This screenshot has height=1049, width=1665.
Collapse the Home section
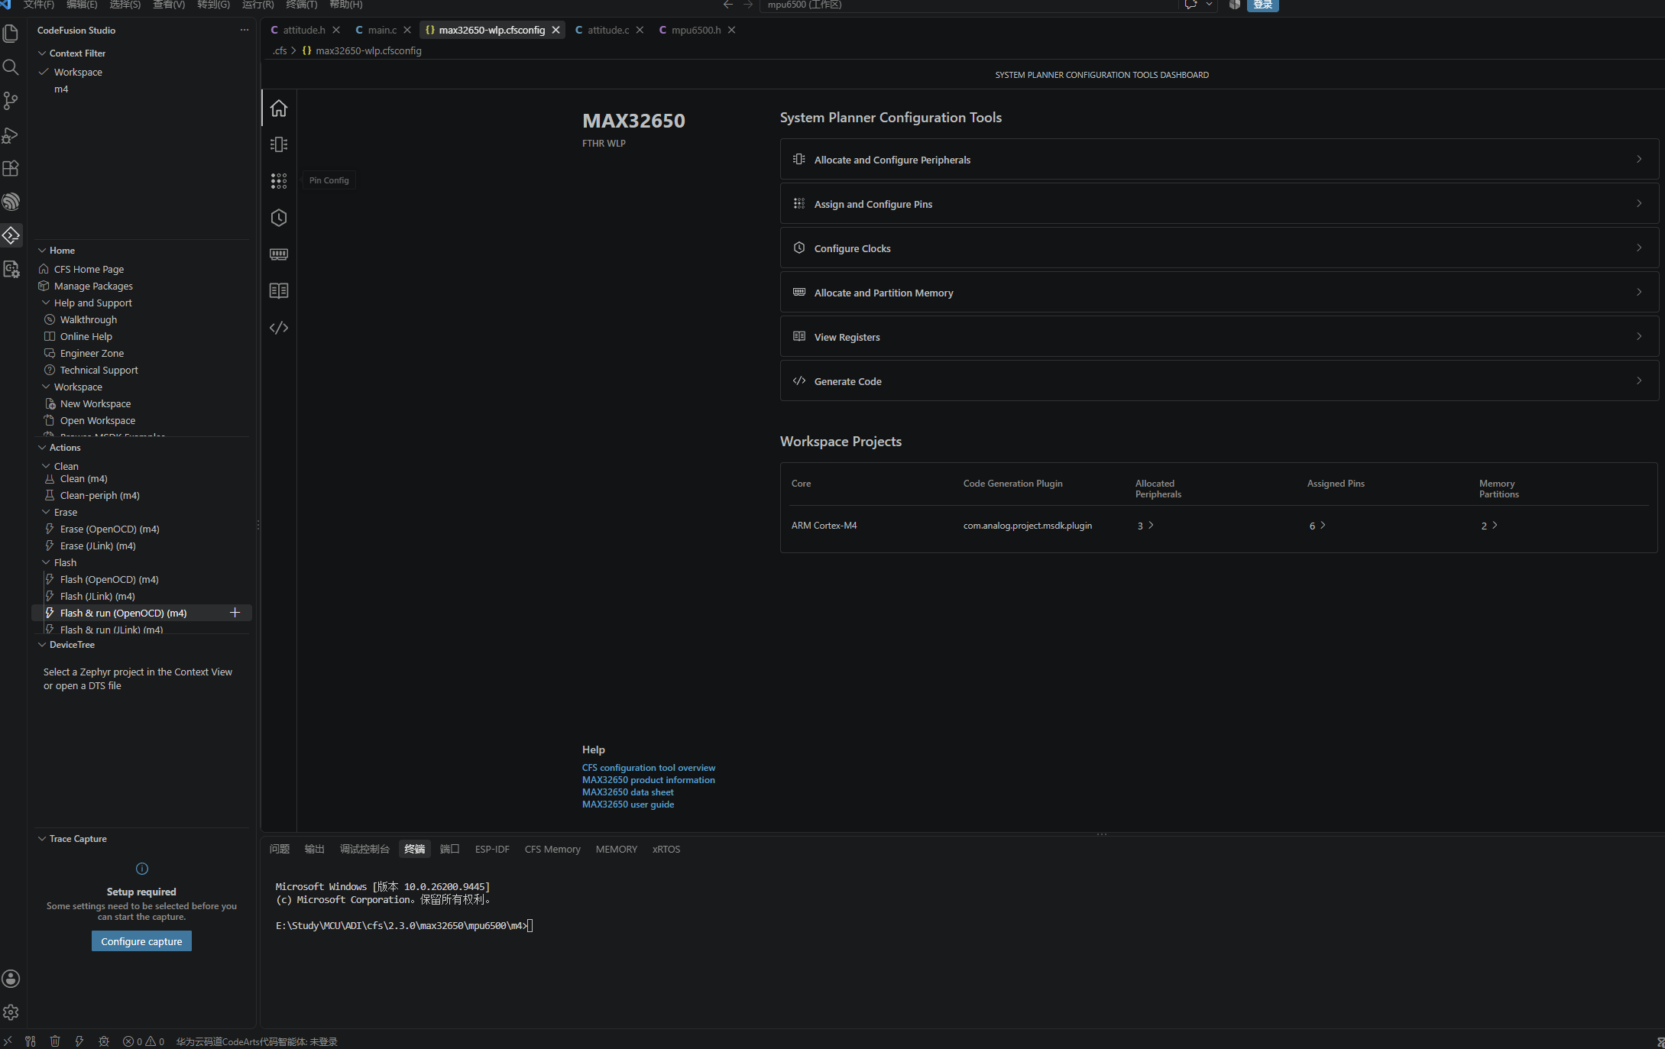[x=42, y=251]
